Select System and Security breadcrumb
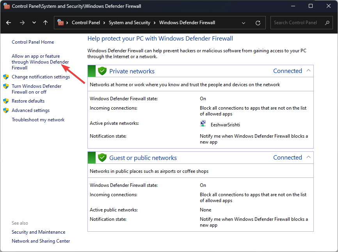This screenshot has width=338, height=252. click(x=129, y=23)
